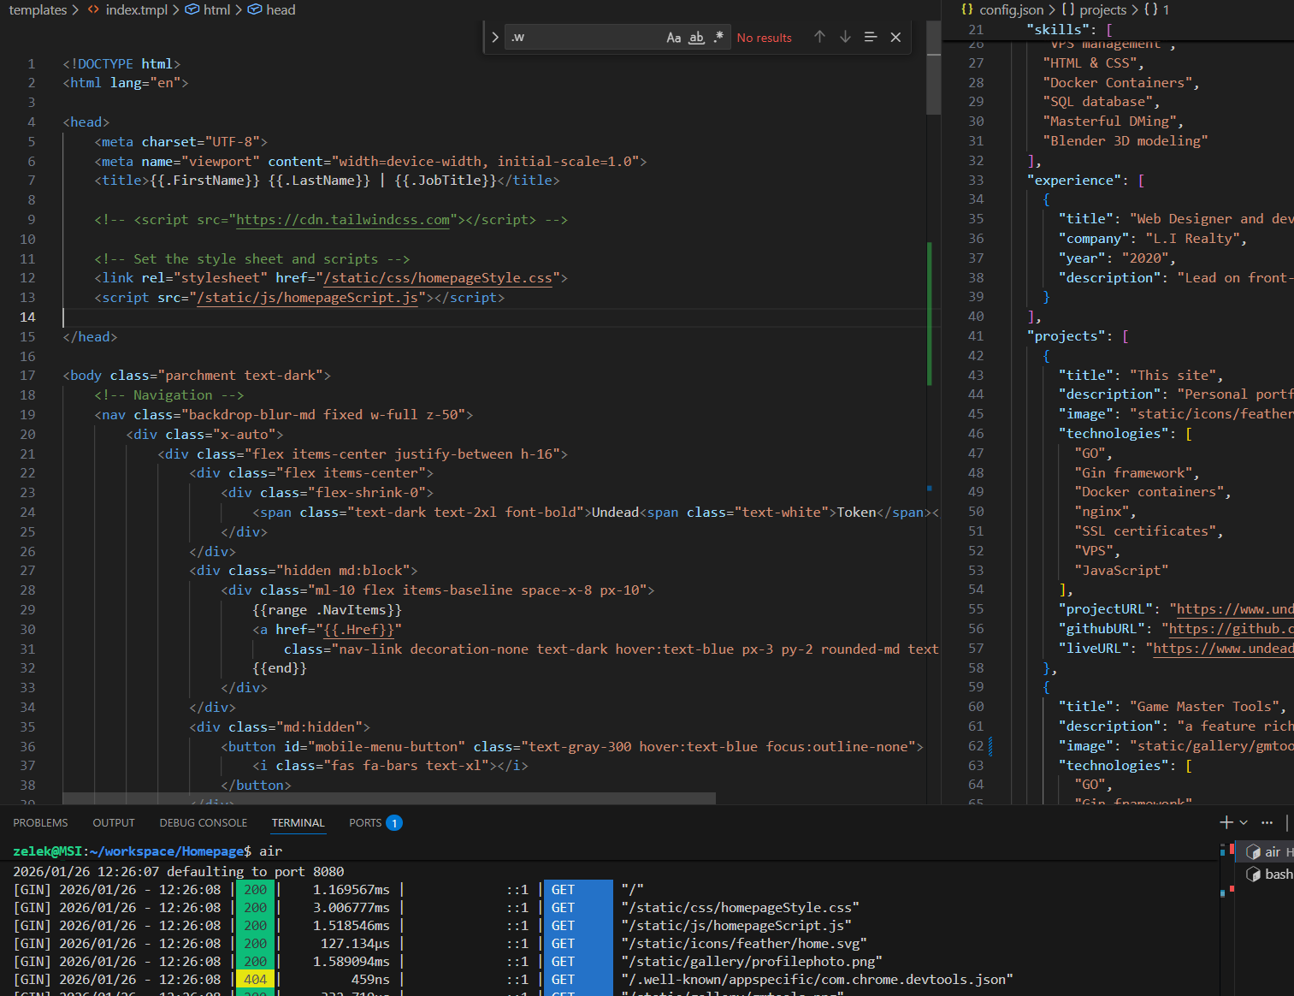1294x996 pixels.
Task: Go to previous match arrow
Action: point(819,37)
